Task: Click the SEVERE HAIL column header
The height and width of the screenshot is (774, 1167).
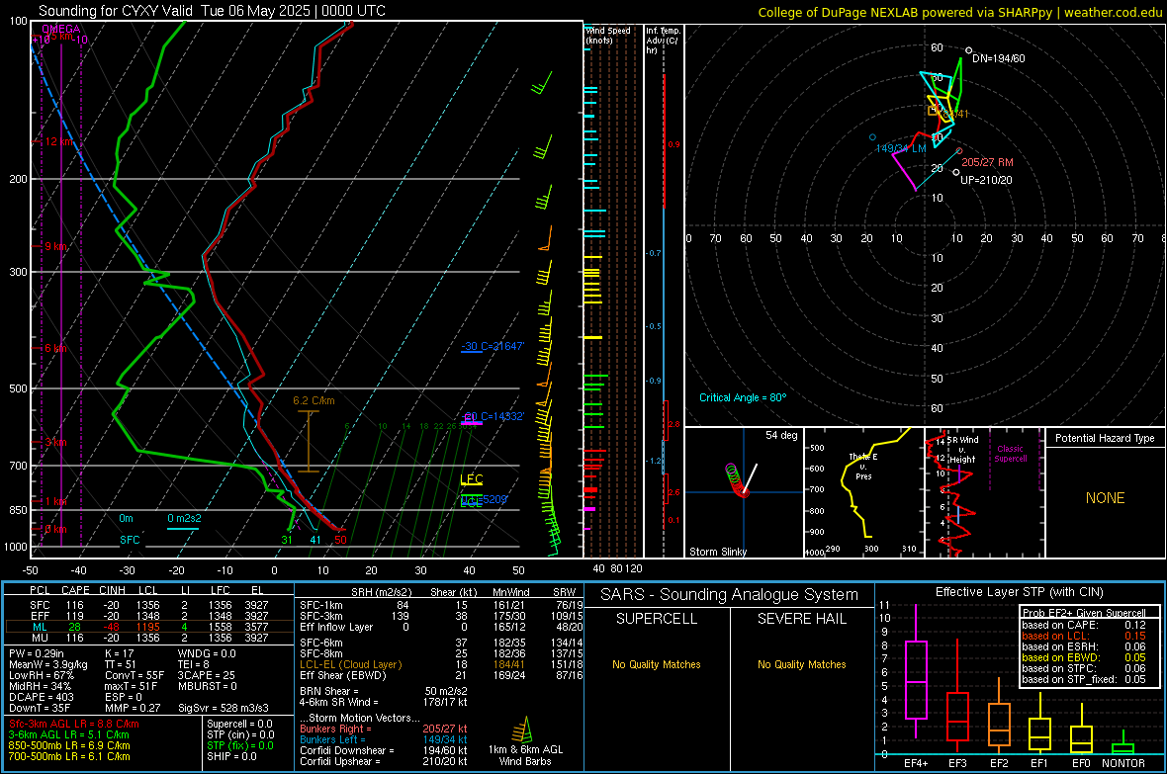Action: coord(801,619)
